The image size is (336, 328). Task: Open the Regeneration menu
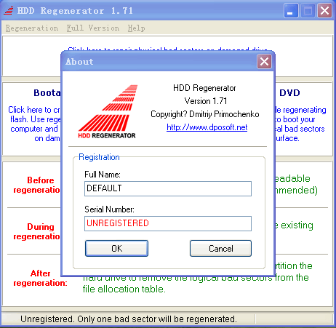[32, 28]
